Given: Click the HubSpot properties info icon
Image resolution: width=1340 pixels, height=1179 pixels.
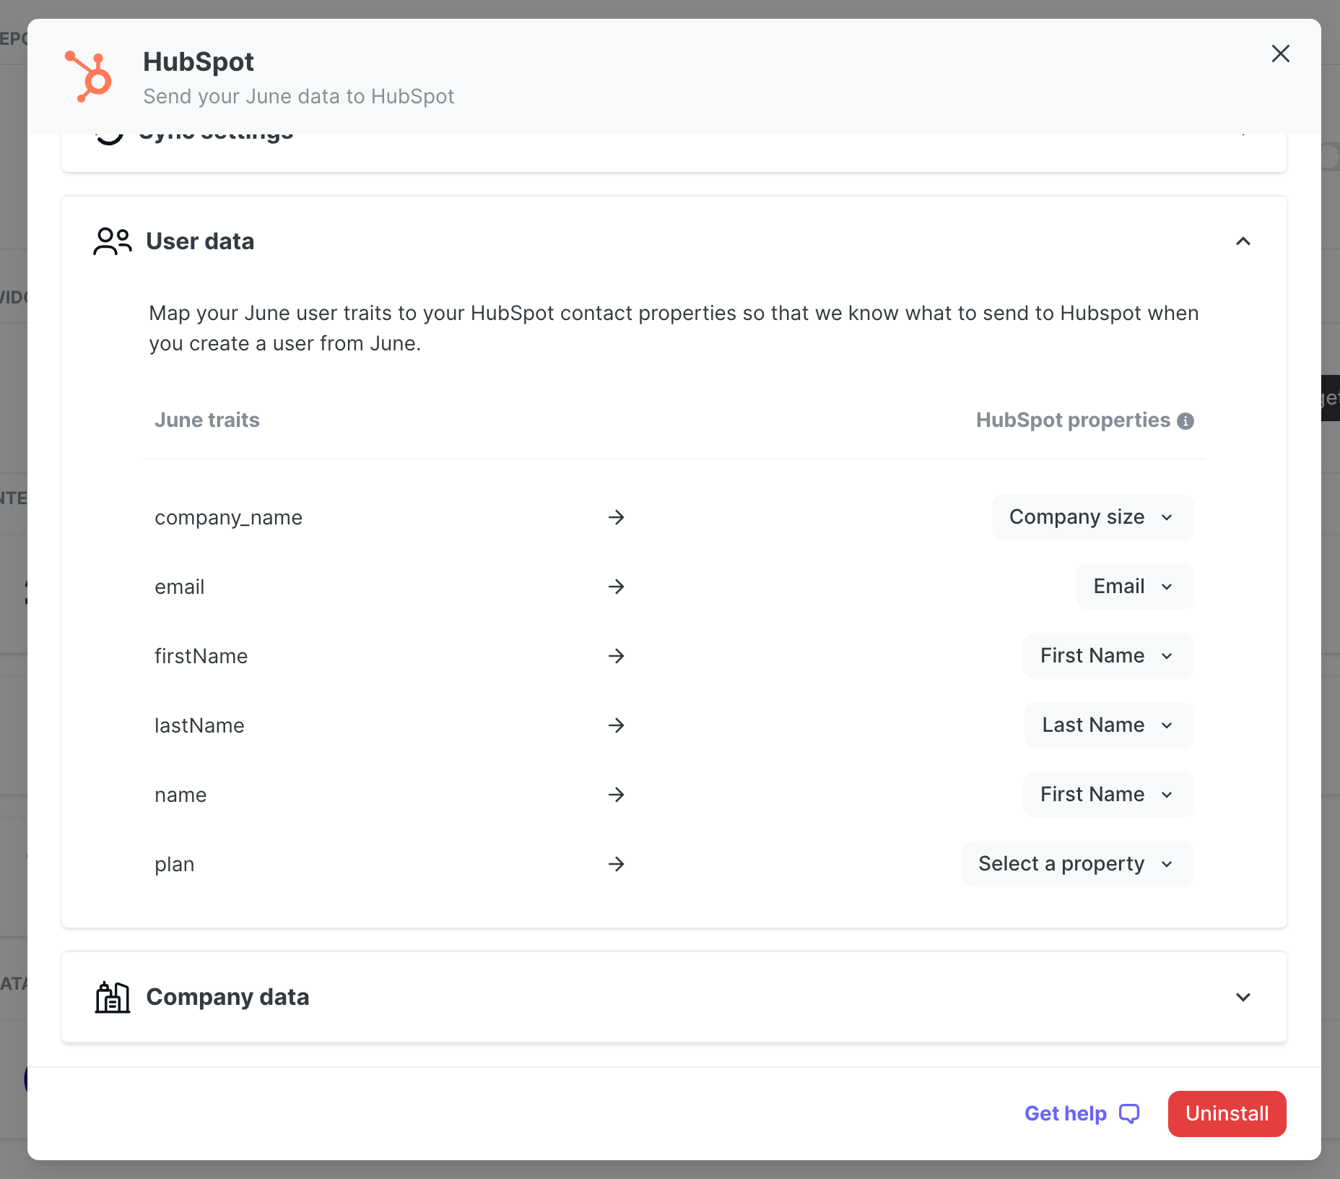Looking at the screenshot, I should pos(1185,421).
